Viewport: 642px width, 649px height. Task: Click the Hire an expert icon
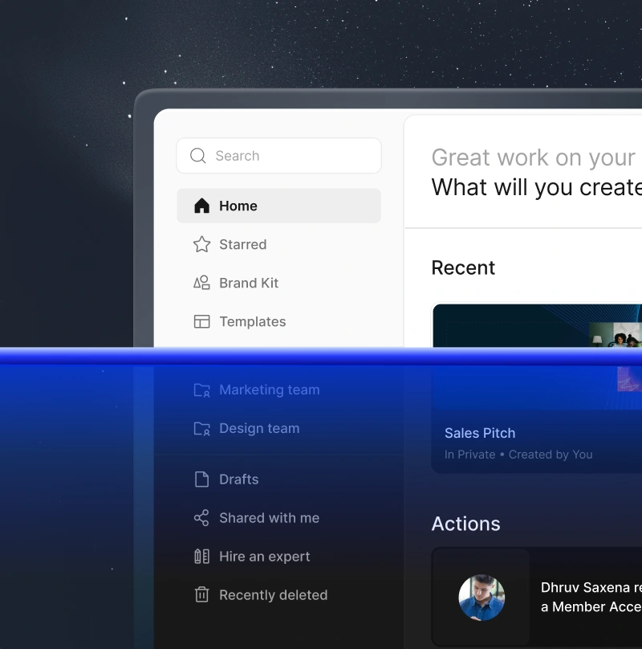pyautogui.click(x=202, y=557)
